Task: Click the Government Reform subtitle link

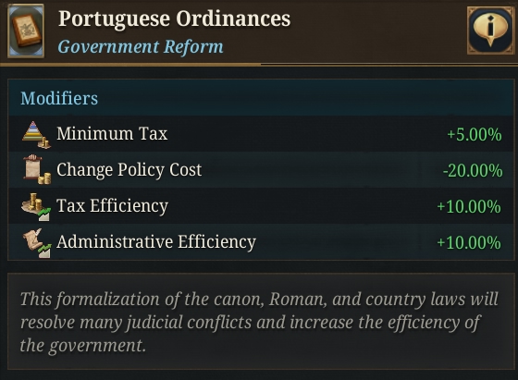Action: (x=141, y=46)
